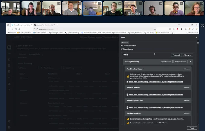The image size is (205, 131).
Task: Open the Other Bookmarks folder
Action: point(192,33)
